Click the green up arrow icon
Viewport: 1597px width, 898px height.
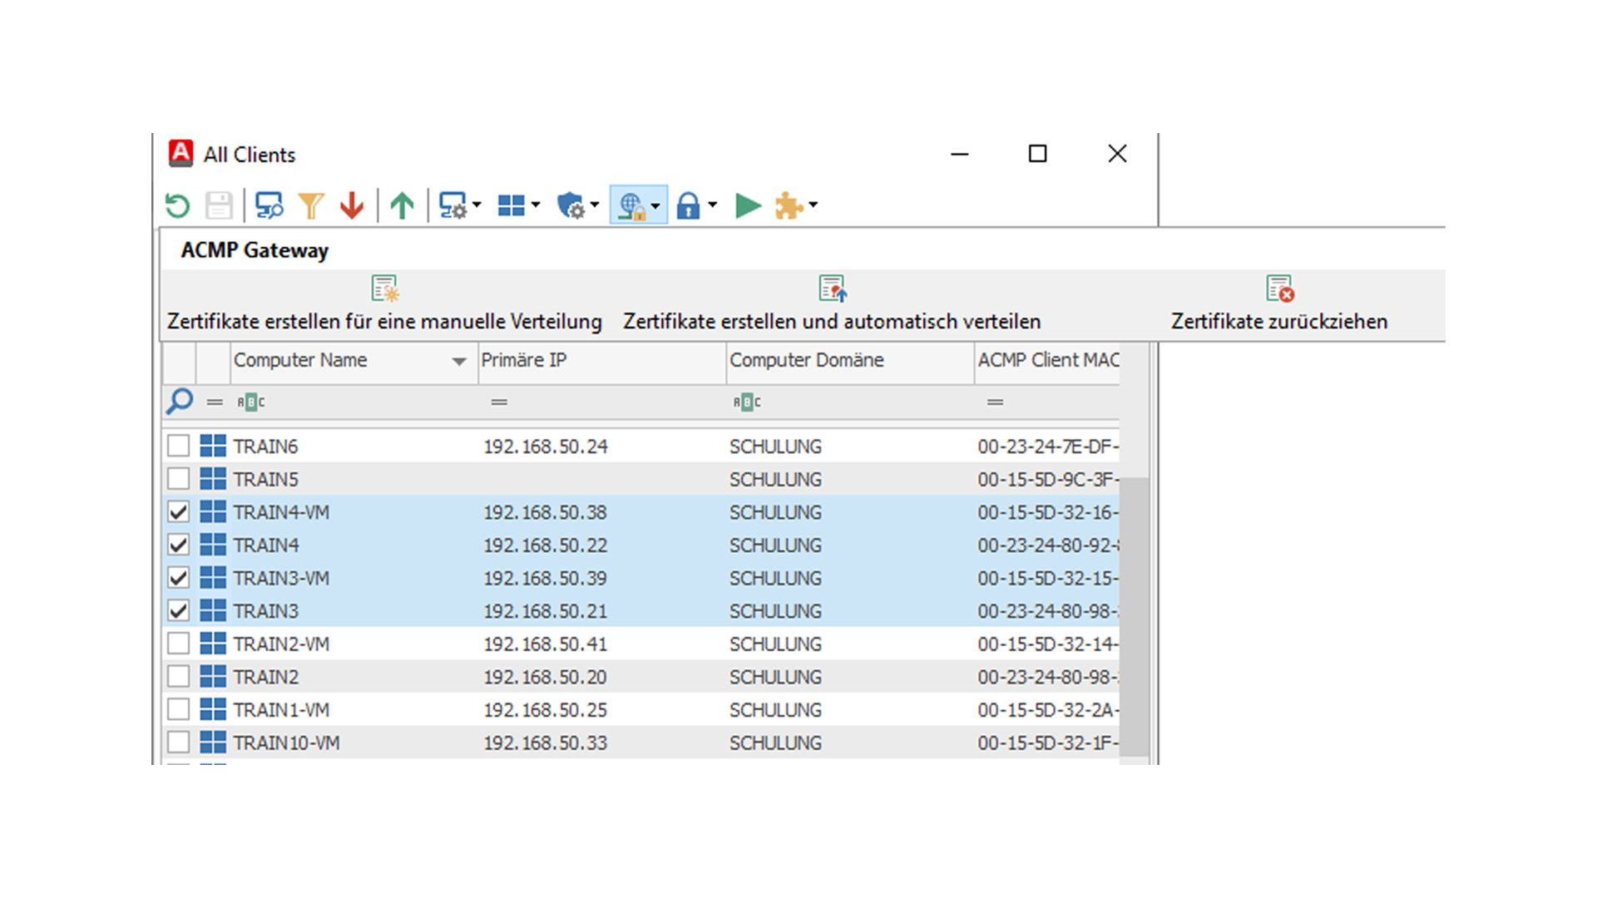tap(403, 205)
